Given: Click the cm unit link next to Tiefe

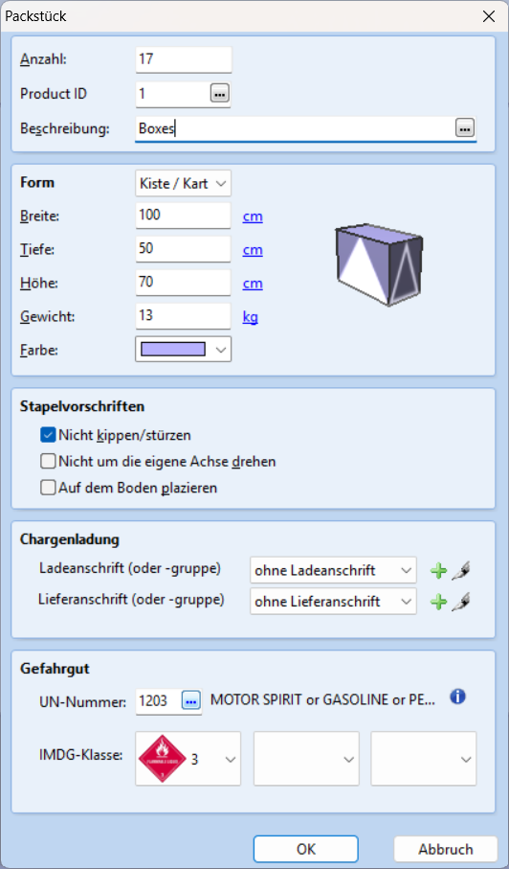Looking at the screenshot, I should point(253,250).
